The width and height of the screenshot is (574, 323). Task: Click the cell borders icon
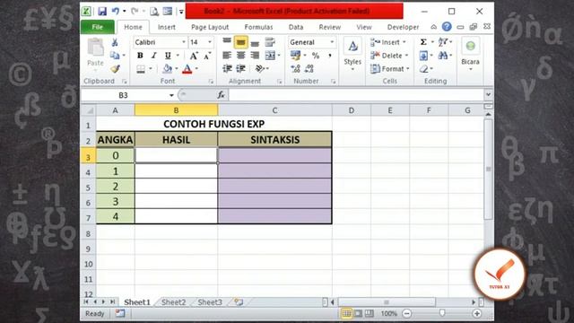click(141, 69)
